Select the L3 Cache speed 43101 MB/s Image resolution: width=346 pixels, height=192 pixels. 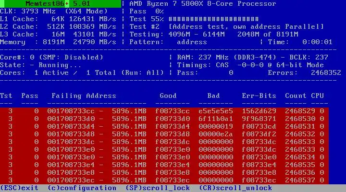95,35
